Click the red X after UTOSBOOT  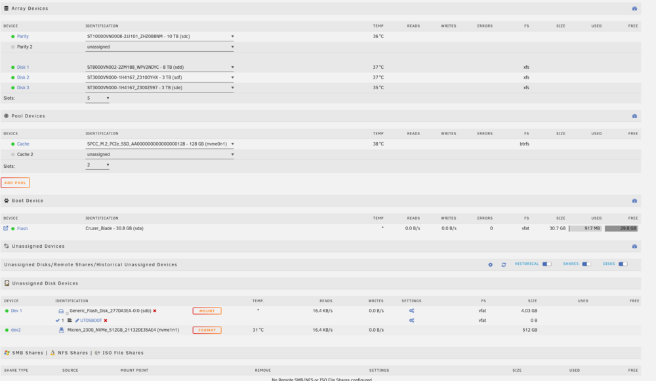[106, 321]
